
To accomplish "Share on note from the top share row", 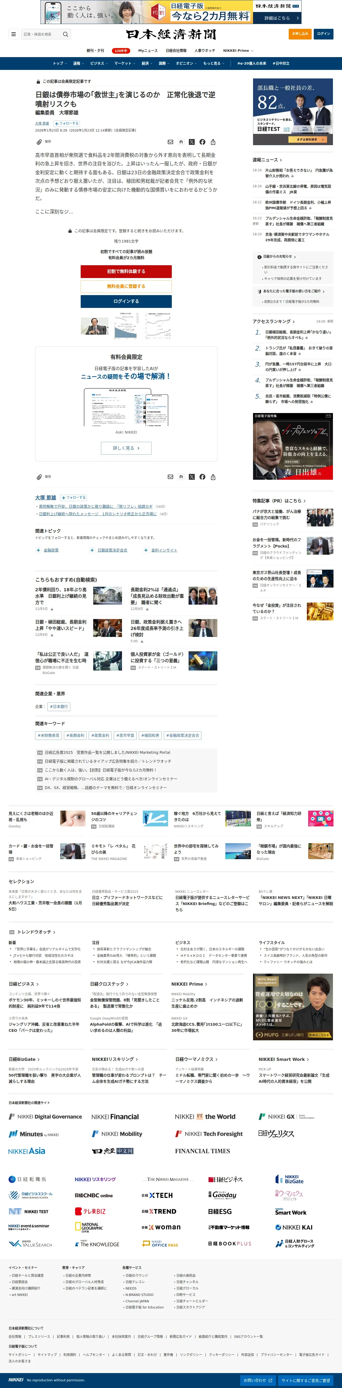I will pyautogui.click(x=181, y=142).
